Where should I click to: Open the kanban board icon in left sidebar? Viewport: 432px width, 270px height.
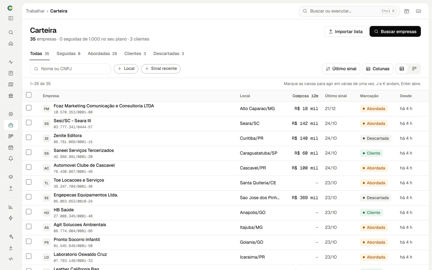click(11, 136)
